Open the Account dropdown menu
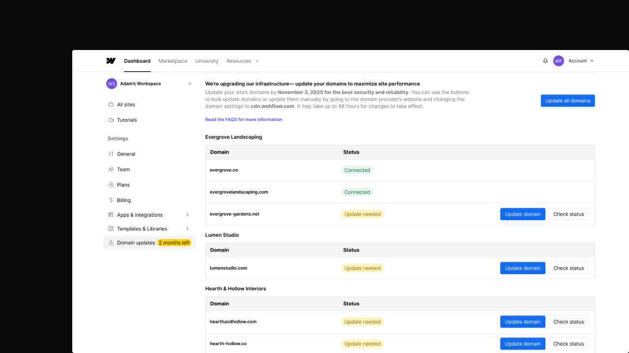This screenshot has height=353, width=629. 581,61
